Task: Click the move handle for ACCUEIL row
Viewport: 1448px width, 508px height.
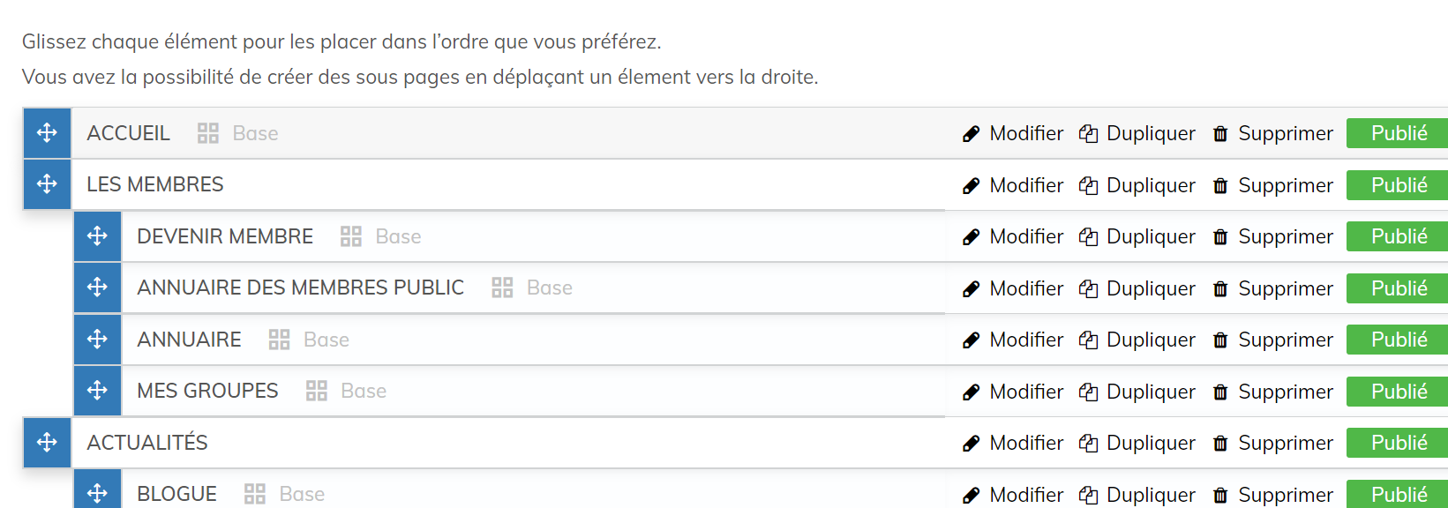Action: pos(47,133)
